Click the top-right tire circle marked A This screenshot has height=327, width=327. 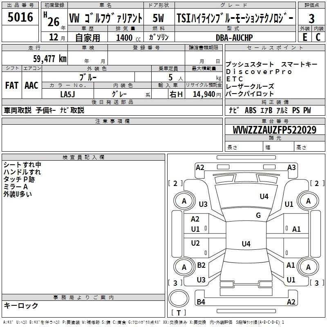pyautogui.click(x=308, y=201)
